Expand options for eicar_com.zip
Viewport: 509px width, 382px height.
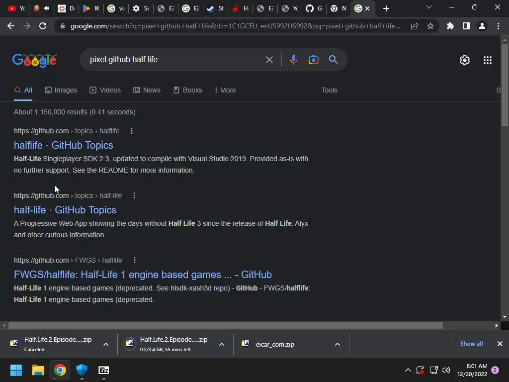coord(338,344)
